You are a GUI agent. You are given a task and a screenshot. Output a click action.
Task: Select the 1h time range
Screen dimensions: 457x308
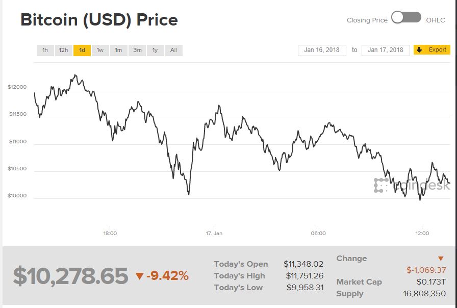pyautogui.click(x=45, y=50)
